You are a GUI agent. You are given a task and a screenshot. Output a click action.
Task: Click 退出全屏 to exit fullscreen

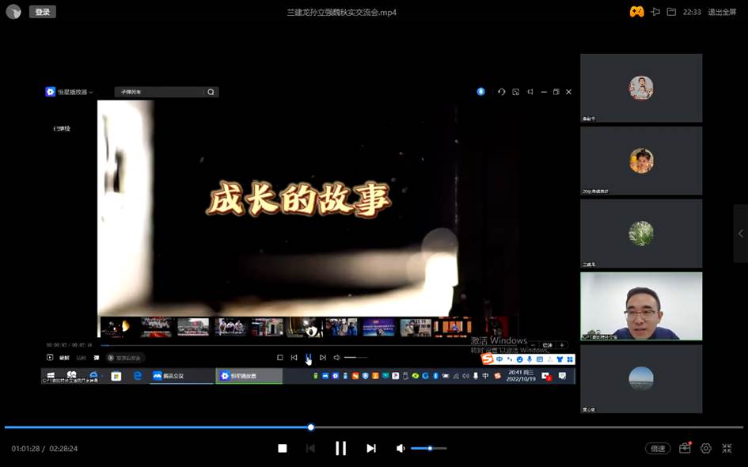721,12
